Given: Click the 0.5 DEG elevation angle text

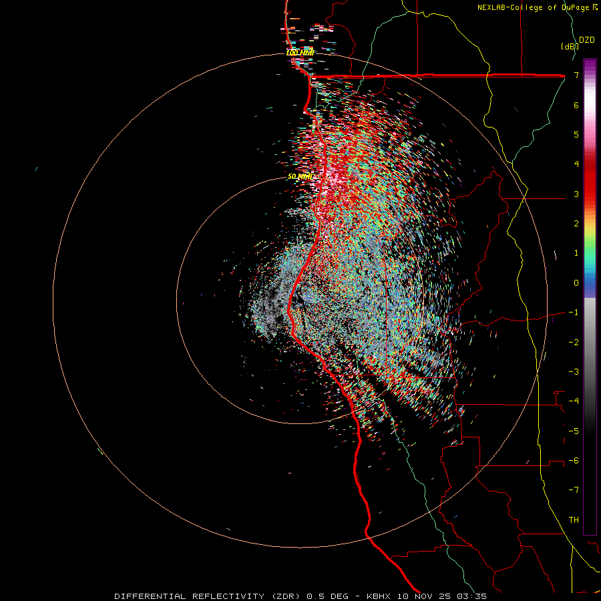Looking at the screenshot, I should pos(327,596).
